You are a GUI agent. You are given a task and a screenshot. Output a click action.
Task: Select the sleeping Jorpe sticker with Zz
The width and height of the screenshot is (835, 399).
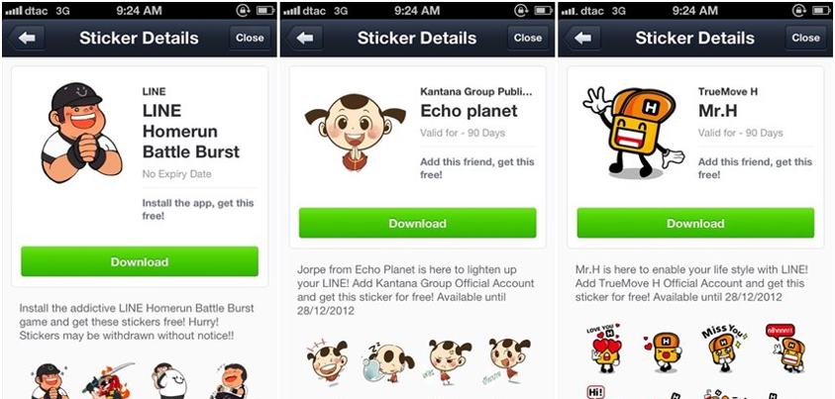tap(387, 361)
